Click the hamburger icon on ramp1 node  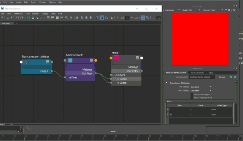click(x=137, y=58)
